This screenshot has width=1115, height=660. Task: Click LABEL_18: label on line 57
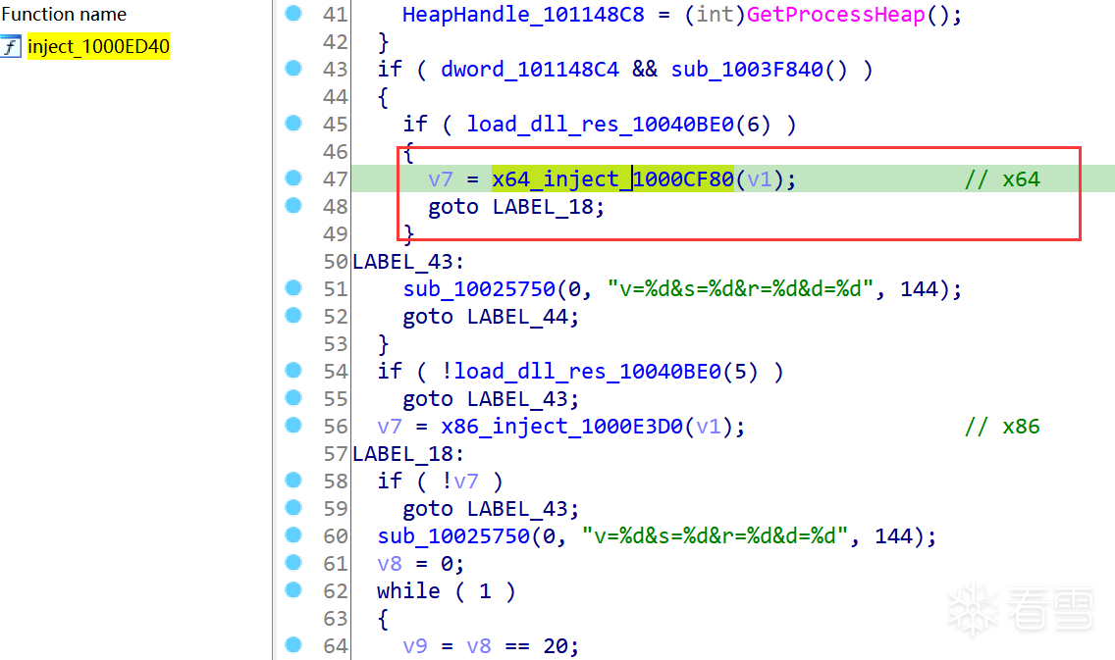click(408, 454)
